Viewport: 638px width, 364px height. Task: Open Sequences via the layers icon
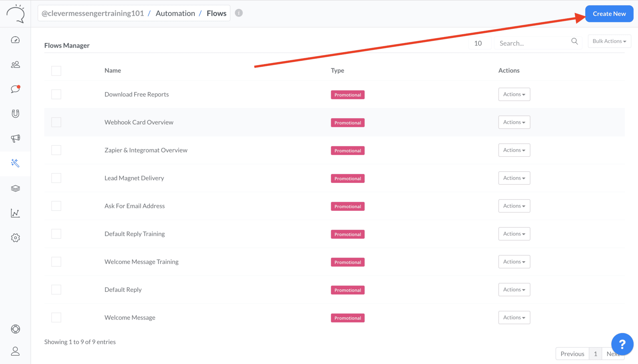point(15,188)
